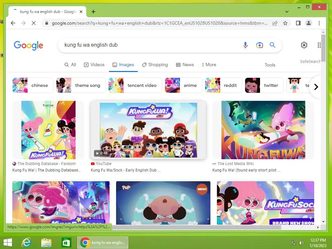Open the News tab

(185, 65)
